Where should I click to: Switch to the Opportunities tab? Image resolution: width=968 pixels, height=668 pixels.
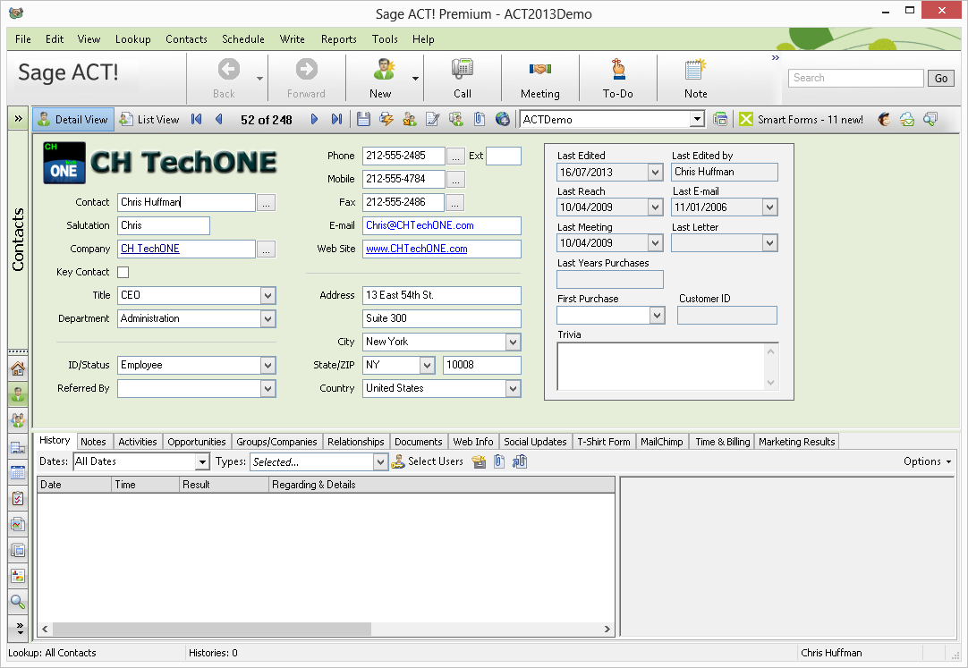coord(196,442)
